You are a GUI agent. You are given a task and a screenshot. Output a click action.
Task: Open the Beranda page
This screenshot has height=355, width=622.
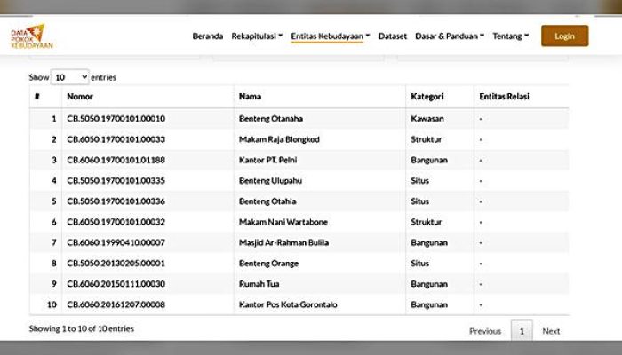click(207, 36)
